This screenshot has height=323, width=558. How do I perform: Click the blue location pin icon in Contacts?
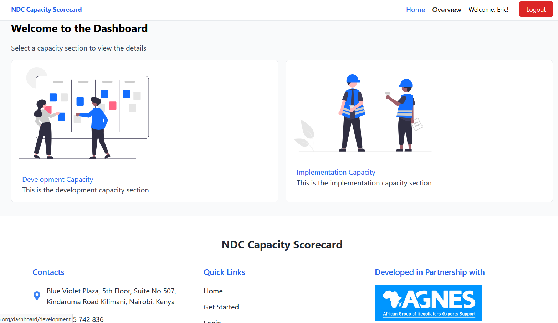(37, 295)
